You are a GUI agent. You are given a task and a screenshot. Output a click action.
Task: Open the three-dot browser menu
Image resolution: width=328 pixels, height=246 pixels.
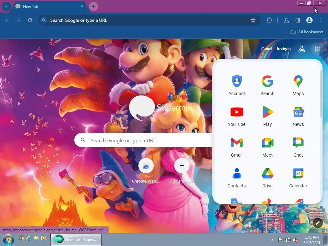(321, 20)
